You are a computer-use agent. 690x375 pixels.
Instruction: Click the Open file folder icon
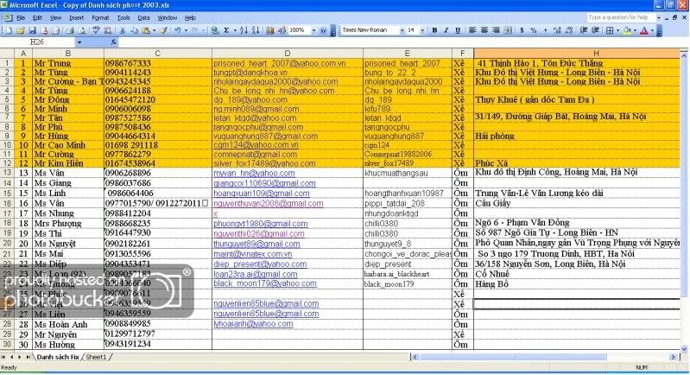(x=20, y=30)
